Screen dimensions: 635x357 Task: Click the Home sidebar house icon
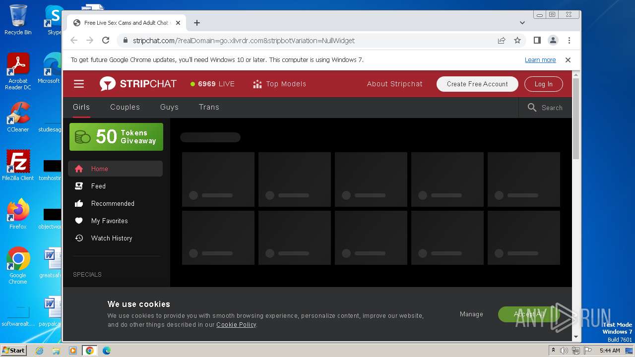tap(78, 169)
